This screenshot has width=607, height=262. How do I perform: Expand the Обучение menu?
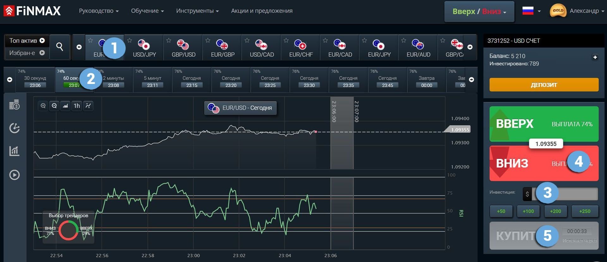(x=147, y=11)
